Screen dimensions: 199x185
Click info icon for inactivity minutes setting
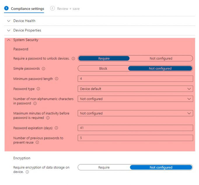(48, 118)
